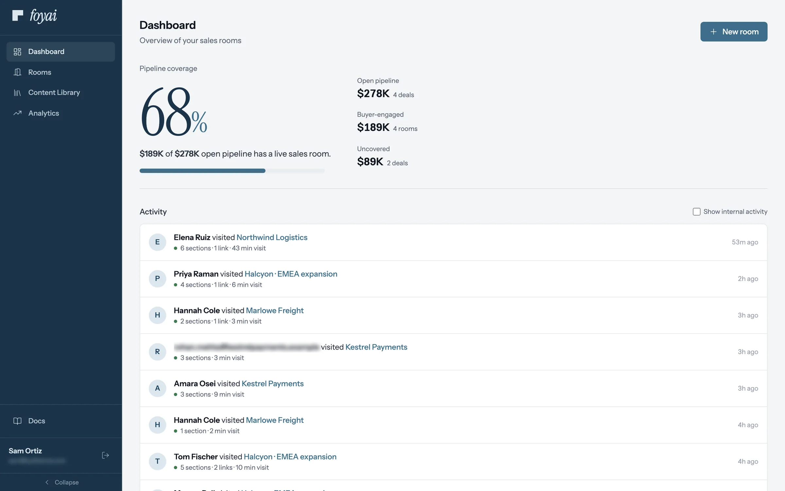Click the 68% pipeline coverage figure
Screen dimensions: 785x491
click(x=174, y=112)
